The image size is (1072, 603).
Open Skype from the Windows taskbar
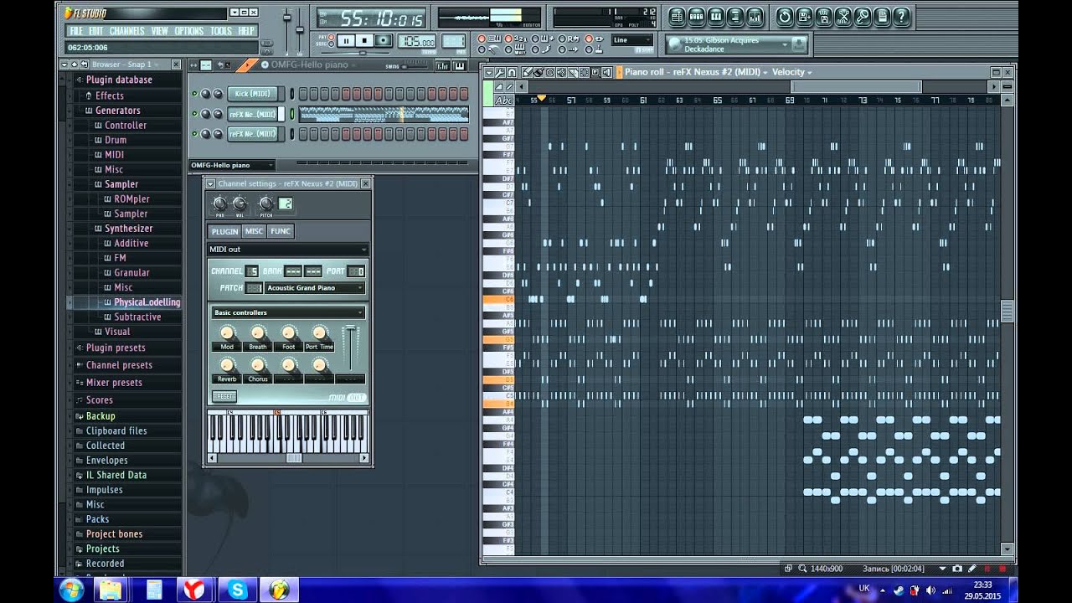pyautogui.click(x=237, y=590)
